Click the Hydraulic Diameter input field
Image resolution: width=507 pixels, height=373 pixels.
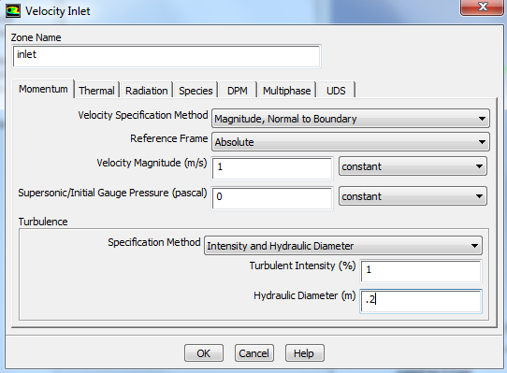(421, 301)
